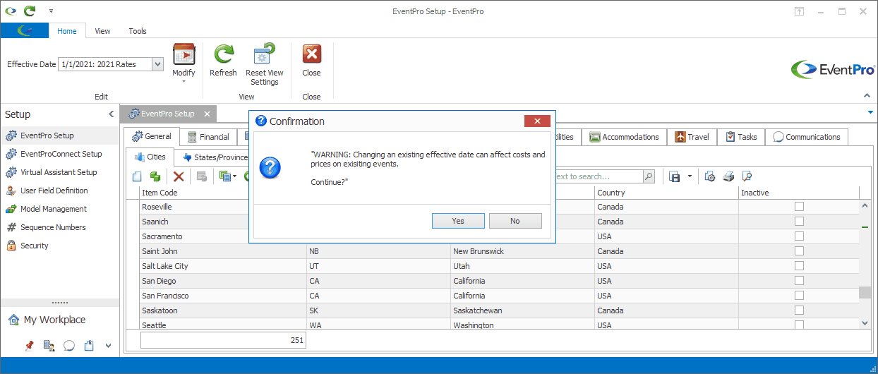Viewport: 878px width, 374px height.
Task: Click the Reset View Settings icon
Action: (x=265, y=54)
